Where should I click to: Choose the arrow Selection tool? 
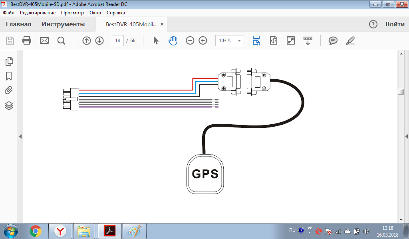click(156, 41)
